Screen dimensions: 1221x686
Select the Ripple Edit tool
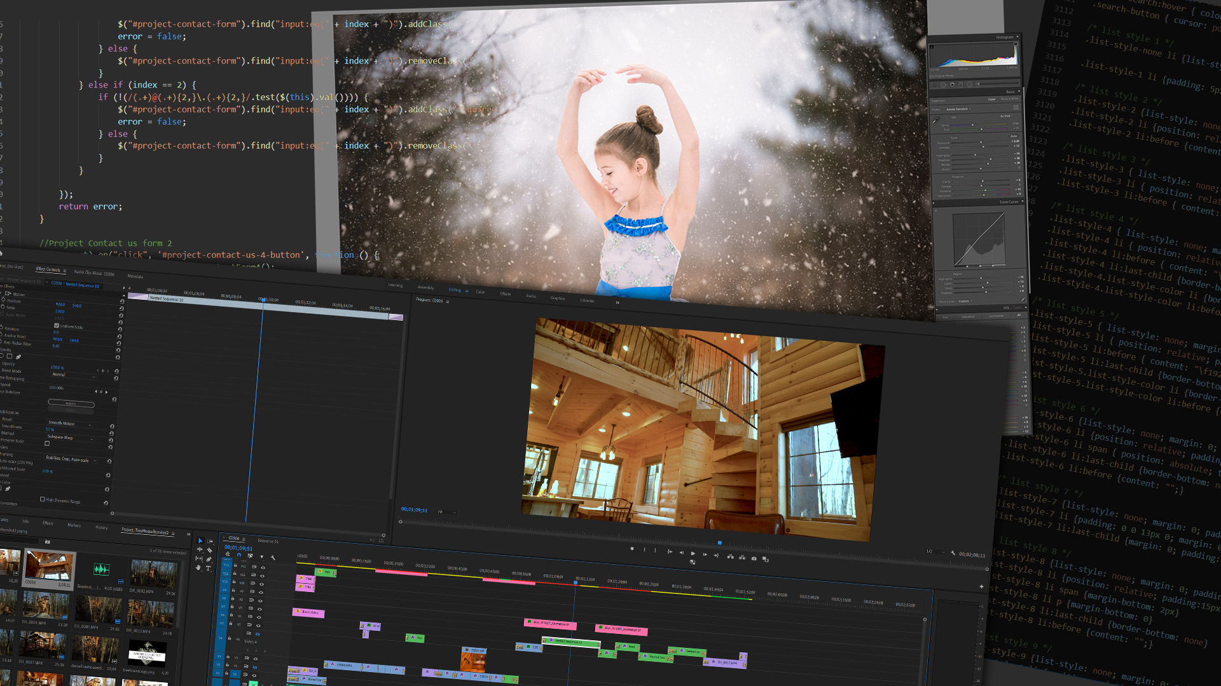click(200, 549)
